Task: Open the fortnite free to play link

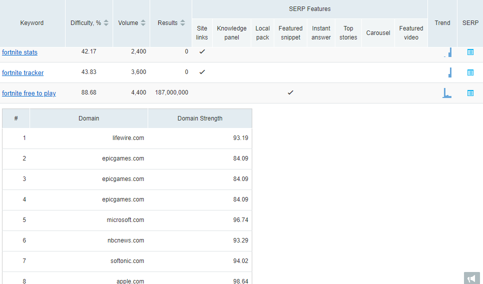Action: coord(29,93)
